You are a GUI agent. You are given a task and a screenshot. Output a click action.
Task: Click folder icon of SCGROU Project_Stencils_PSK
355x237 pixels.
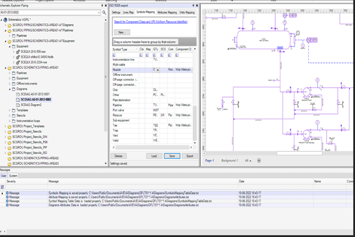pos(10,142)
